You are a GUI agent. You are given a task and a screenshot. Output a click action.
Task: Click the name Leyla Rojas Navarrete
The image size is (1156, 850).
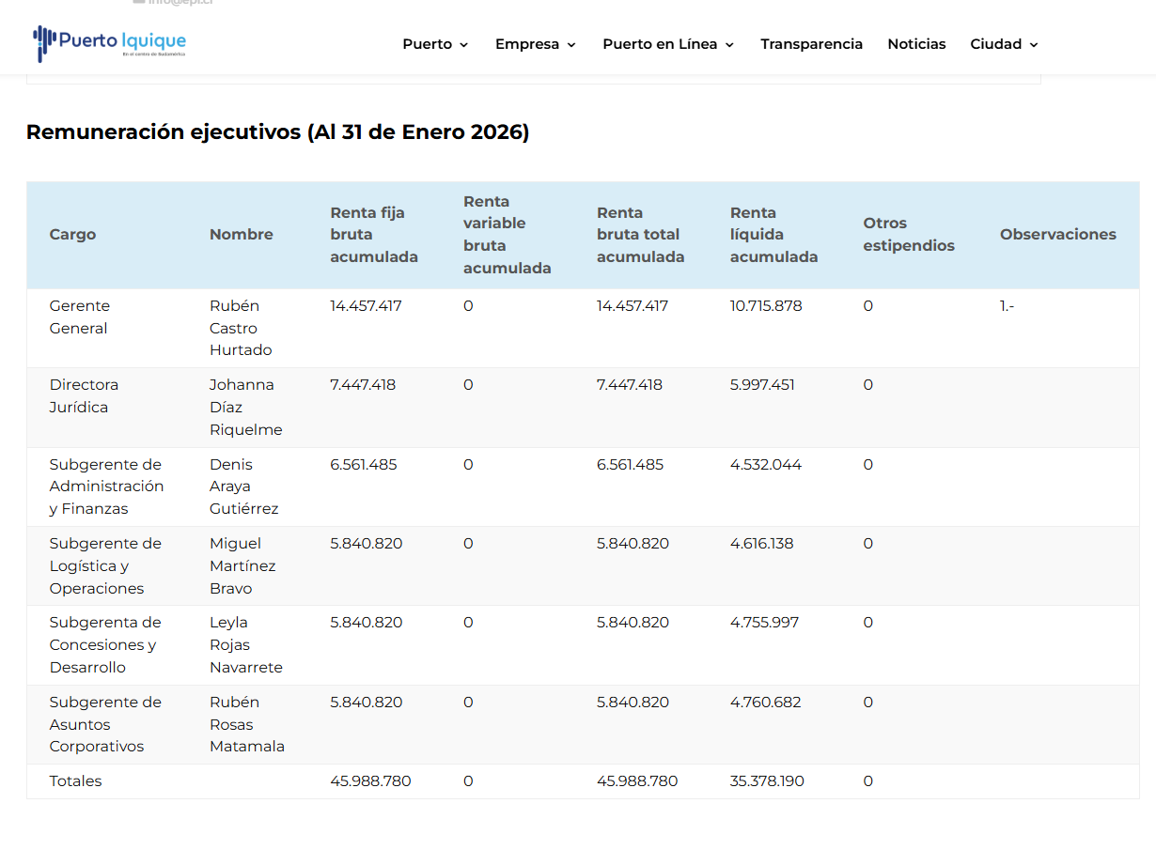click(245, 645)
